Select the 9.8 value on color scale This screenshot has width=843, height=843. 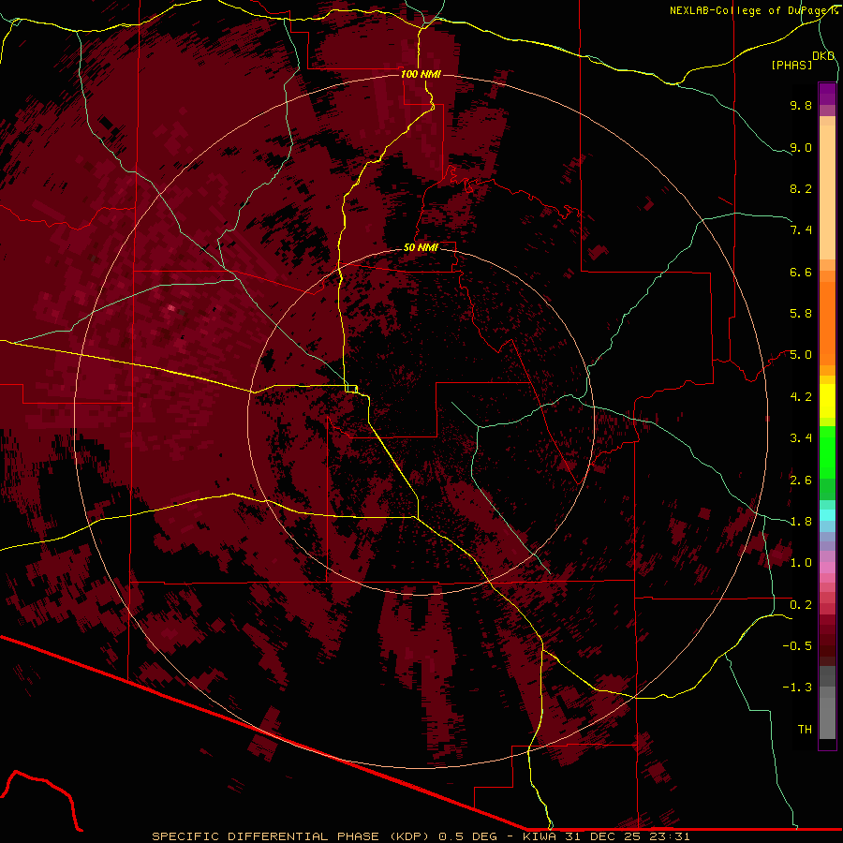click(x=801, y=105)
